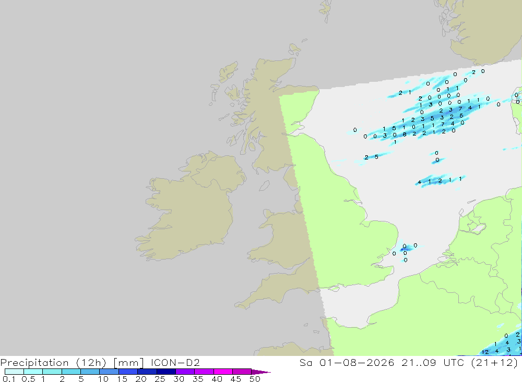Image resolution: width=522 pixels, height=382 pixels.
Task: Click the legend arrow tip above 50 mm
Action: click(x=261, y=372)
